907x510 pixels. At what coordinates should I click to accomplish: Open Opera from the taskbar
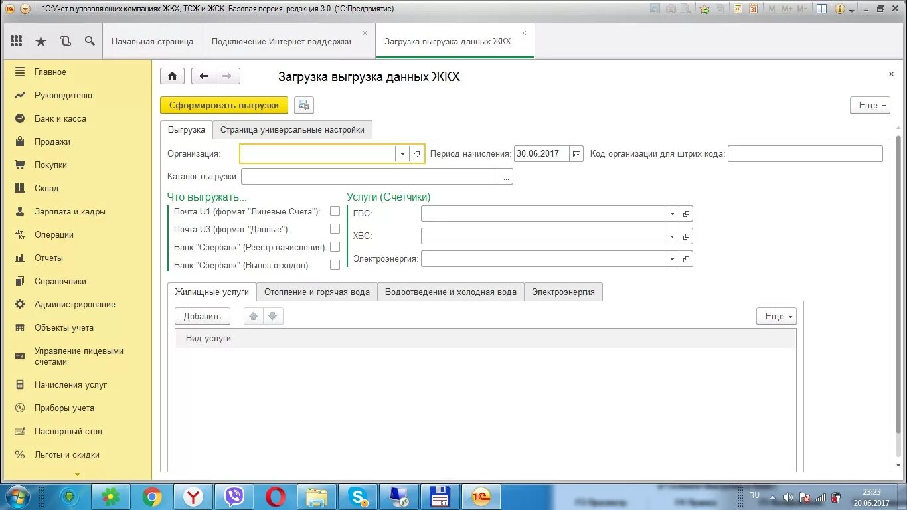276,497
